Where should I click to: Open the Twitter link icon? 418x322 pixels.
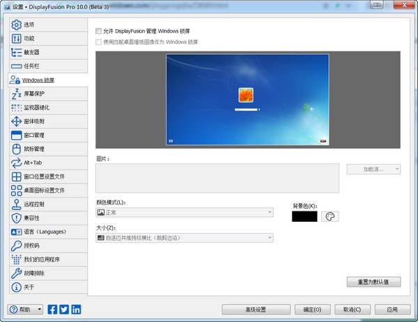(64, 309)
